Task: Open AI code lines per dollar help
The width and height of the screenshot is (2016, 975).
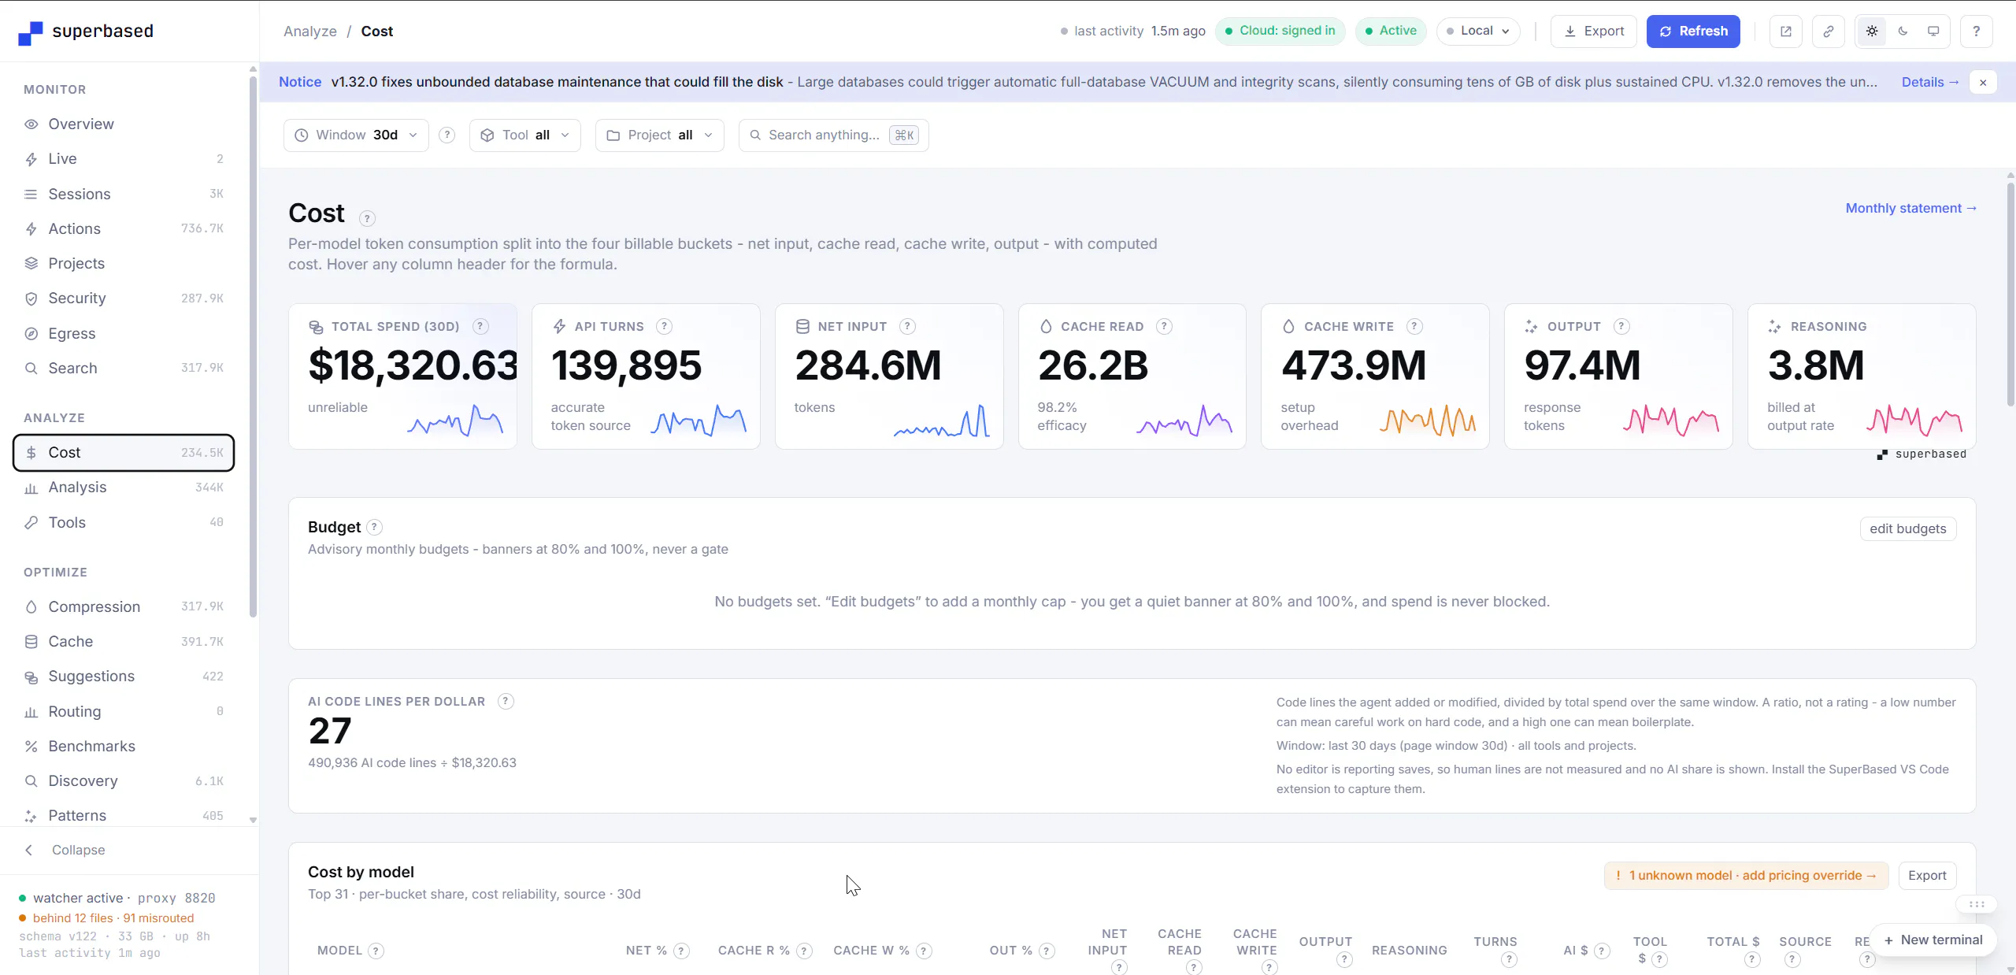Action: (506, 701)
